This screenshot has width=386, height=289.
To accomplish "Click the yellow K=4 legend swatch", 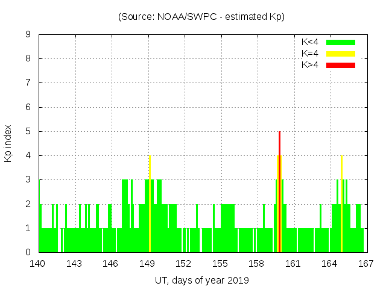I will click(341, 54).
